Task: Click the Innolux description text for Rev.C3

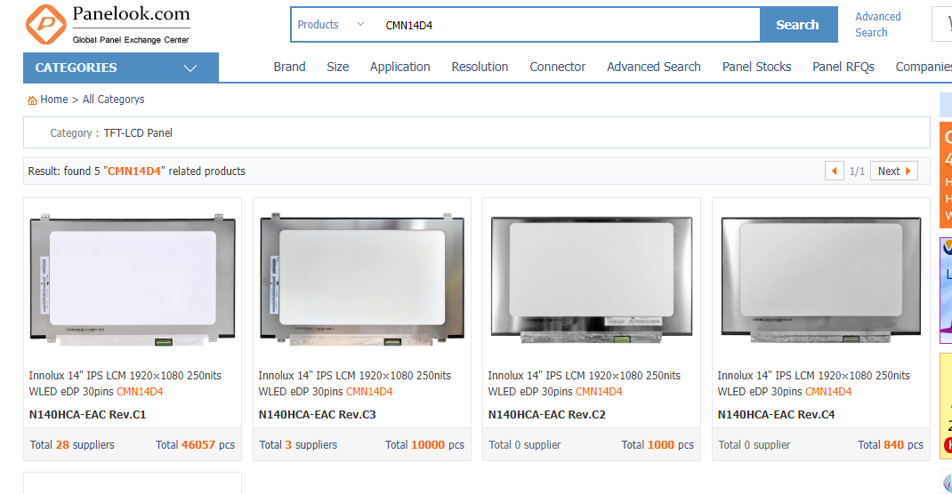Action: click(x=355, y=384)
